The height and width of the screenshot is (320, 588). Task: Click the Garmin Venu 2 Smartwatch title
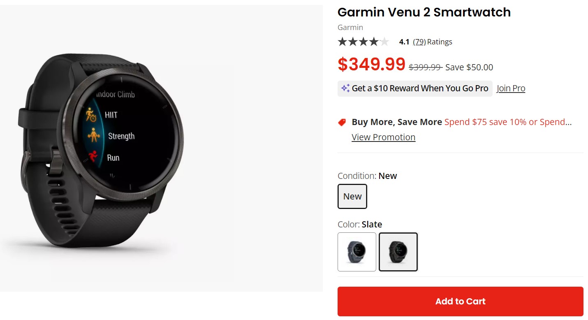click(x=424, y=12)
